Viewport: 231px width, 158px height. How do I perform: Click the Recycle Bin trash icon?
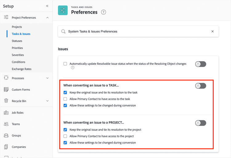point(6,101)
